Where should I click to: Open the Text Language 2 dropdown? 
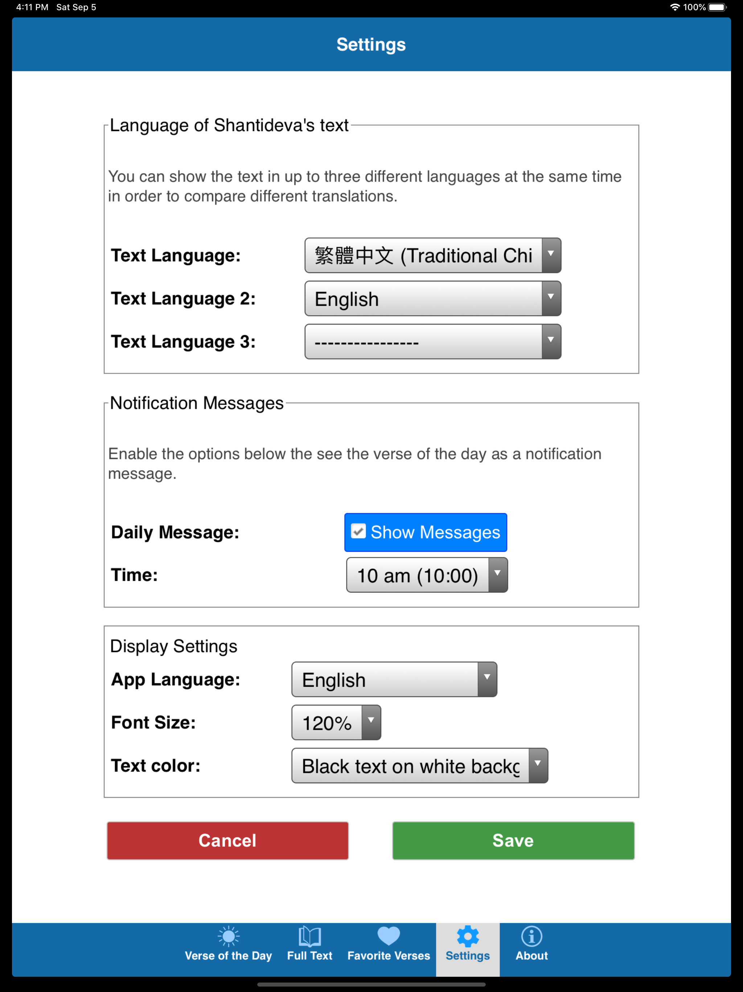pos(433,299)
